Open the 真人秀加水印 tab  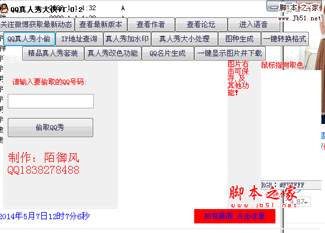pos(127,39)
